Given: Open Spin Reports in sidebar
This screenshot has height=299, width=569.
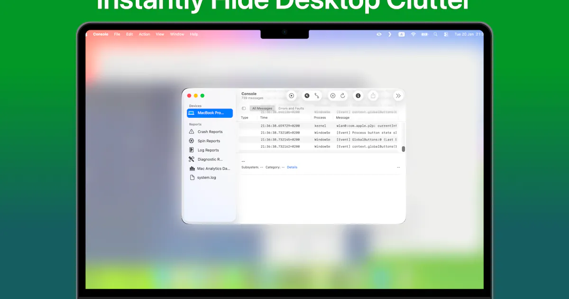Looking at the screenshot, I should pyautogui.click(x=204, y=141).
